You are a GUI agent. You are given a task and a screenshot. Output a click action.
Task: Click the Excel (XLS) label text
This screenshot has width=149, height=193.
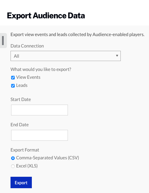[x=27, y=166]
